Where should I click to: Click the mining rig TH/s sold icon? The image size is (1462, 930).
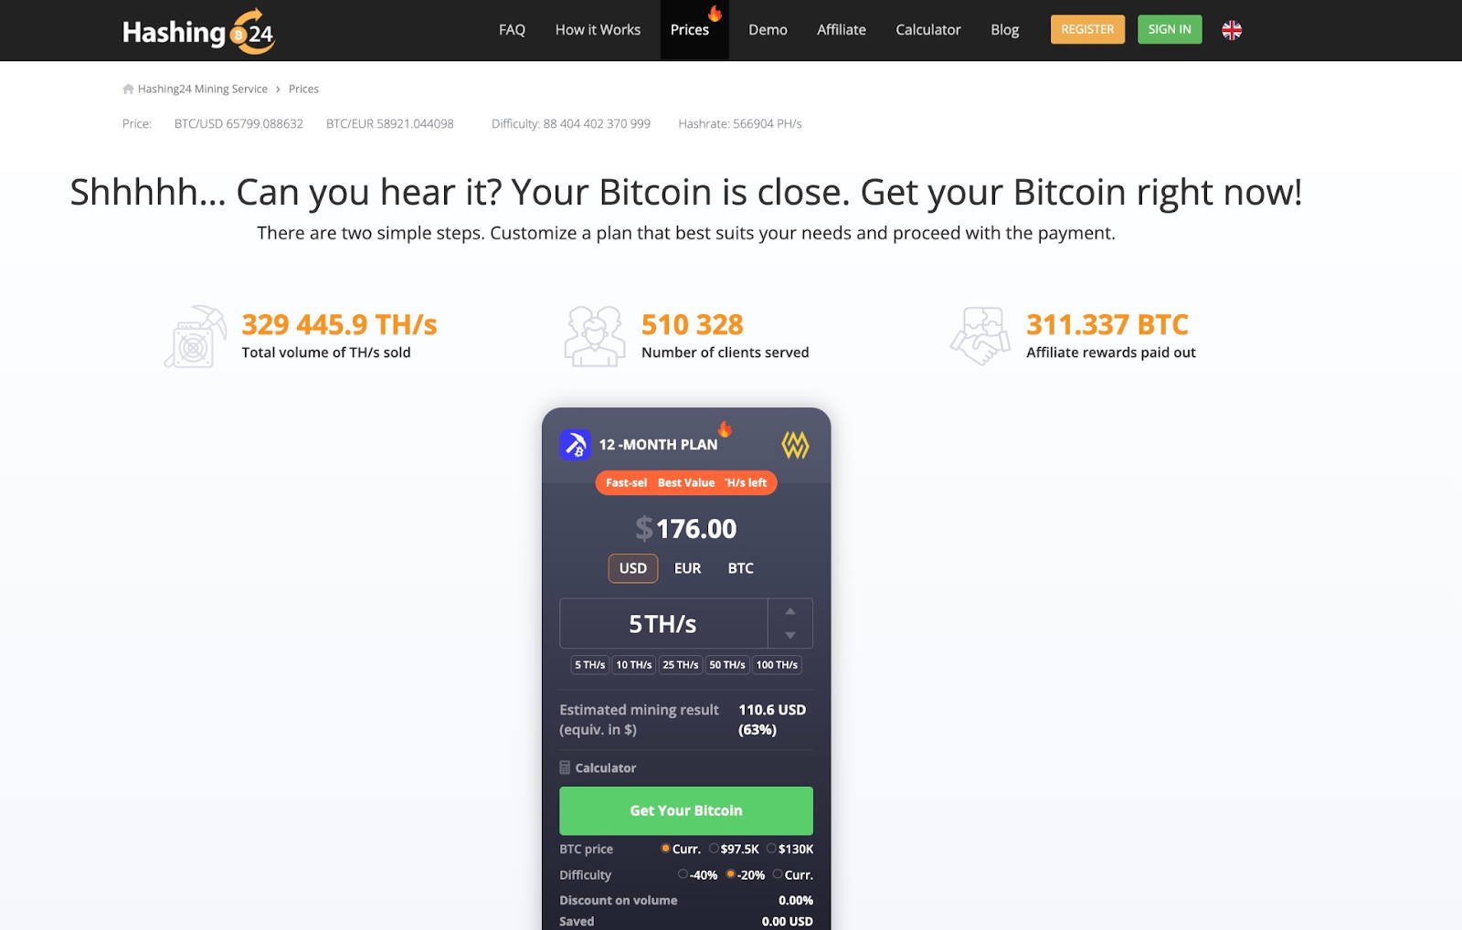(x=196, y=337)
